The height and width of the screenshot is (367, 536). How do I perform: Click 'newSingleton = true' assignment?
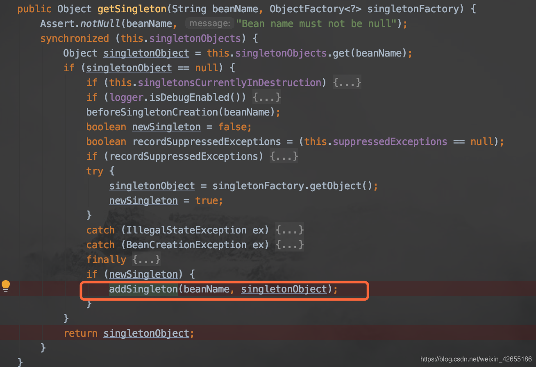[164, 201]
